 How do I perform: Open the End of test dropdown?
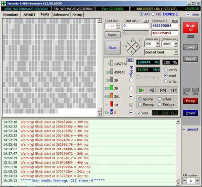(x=176, y=52)
